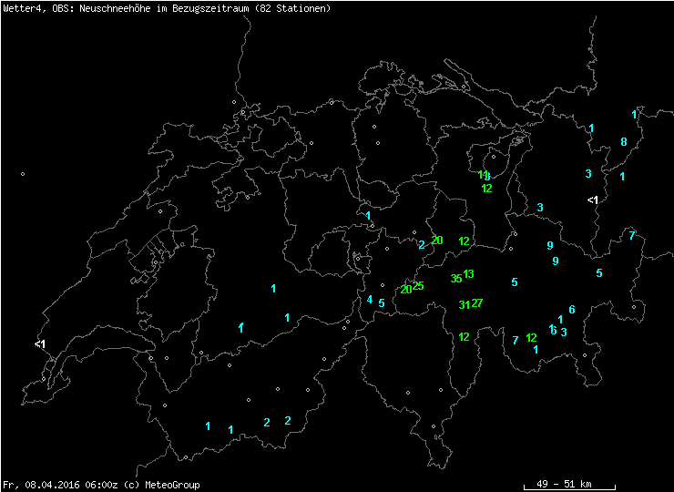Screen dimensions: 674x492
Task: Click the cyan 8 value in the northeast
Action: tap(624, 142)
